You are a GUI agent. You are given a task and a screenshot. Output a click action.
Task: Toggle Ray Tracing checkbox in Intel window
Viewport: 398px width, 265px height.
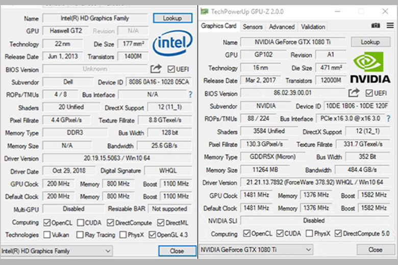pos(80,234)
